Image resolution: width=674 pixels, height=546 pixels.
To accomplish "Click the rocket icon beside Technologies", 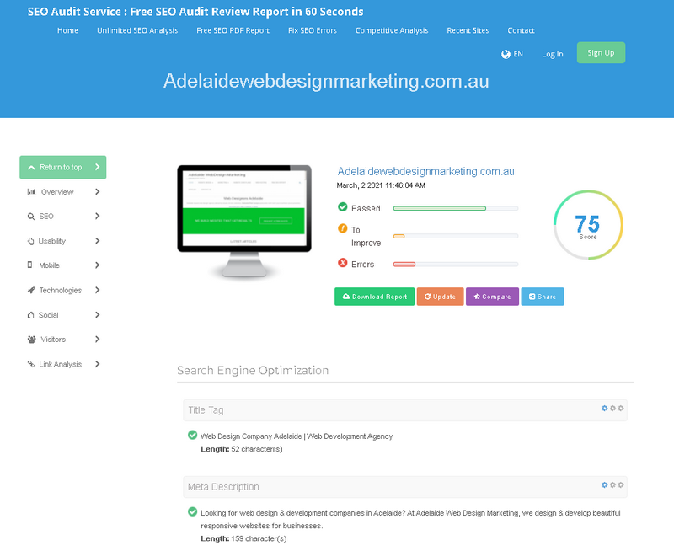I will 31,290.
